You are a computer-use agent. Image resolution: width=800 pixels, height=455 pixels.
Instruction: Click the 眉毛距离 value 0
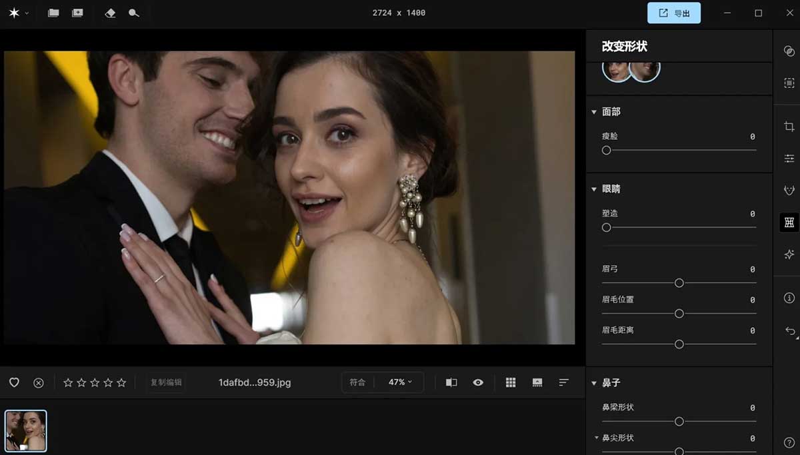coord(753,330)
